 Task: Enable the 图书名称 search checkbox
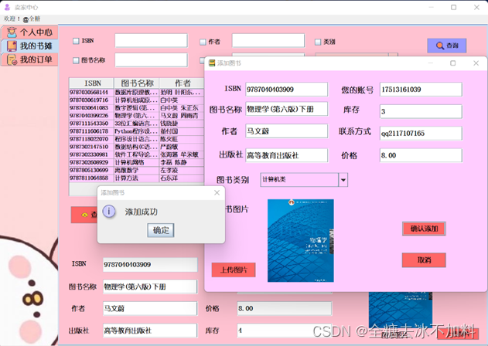point(76,60)
